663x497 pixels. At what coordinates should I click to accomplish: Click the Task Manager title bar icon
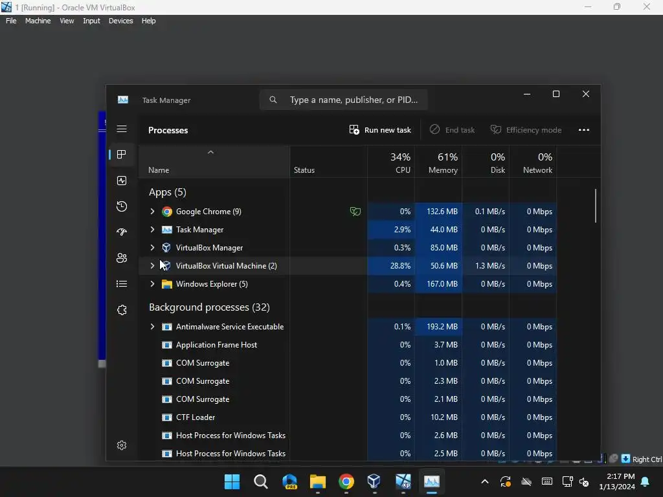(x=123, y=100)
